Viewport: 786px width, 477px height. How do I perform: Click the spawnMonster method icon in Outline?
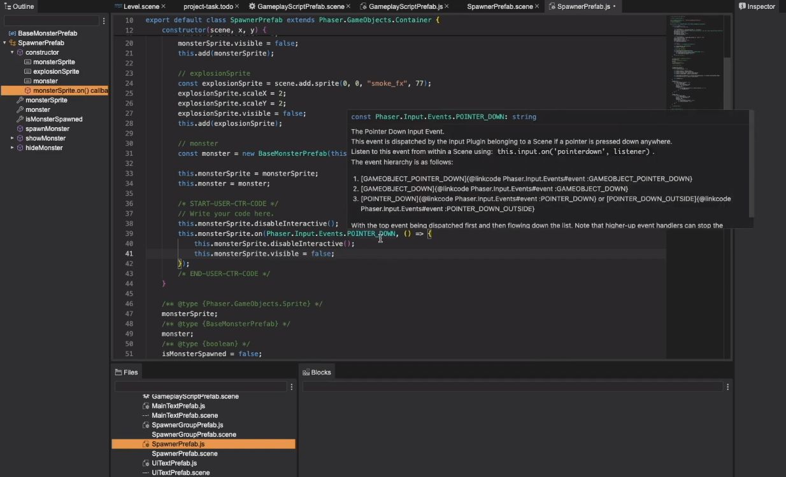20,128
